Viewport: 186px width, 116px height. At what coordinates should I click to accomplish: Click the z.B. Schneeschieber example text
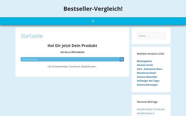[x=72, y=67]
